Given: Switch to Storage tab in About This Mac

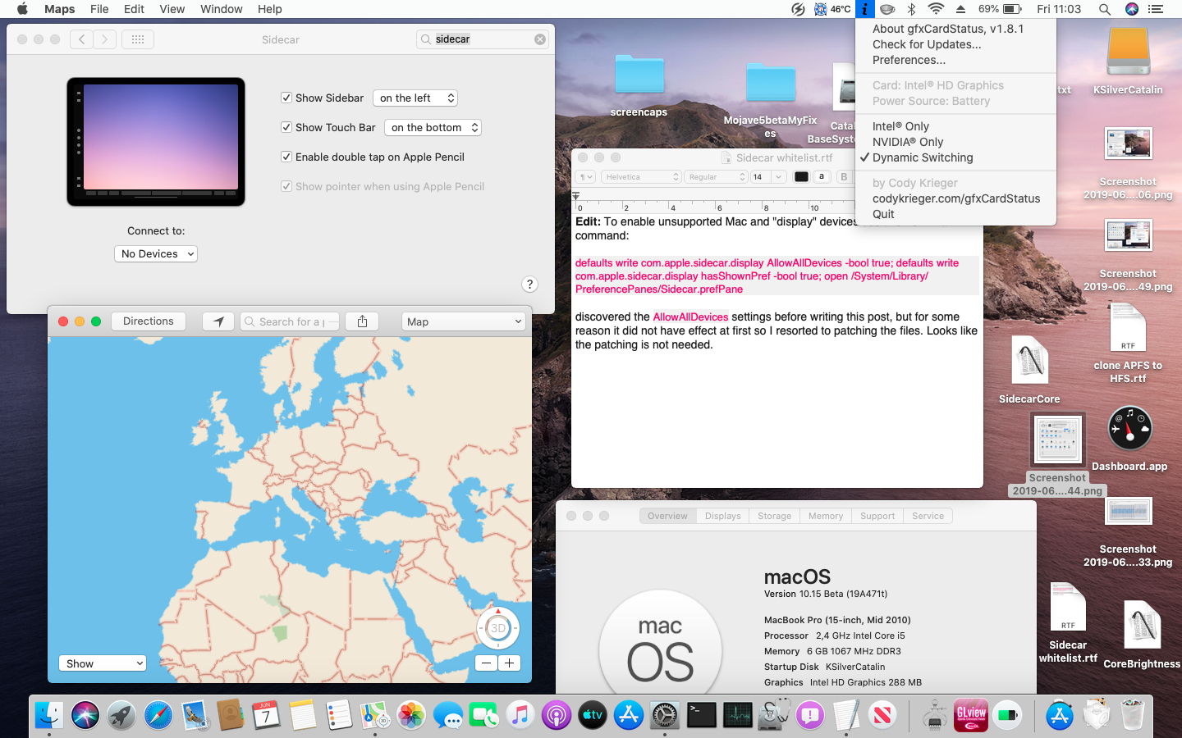Looking at the screenshot, I should tap(774, 516).
